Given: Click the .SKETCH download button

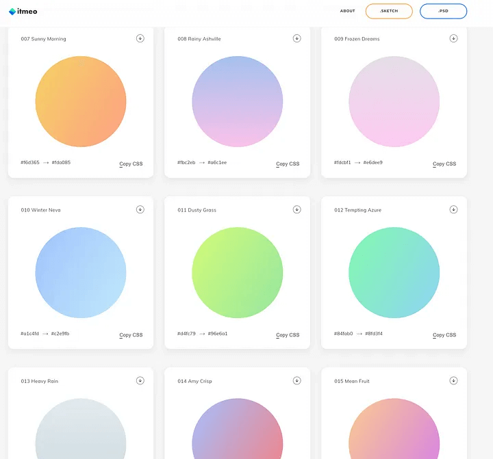Looking at the screenshot, I should pos(389,11).
